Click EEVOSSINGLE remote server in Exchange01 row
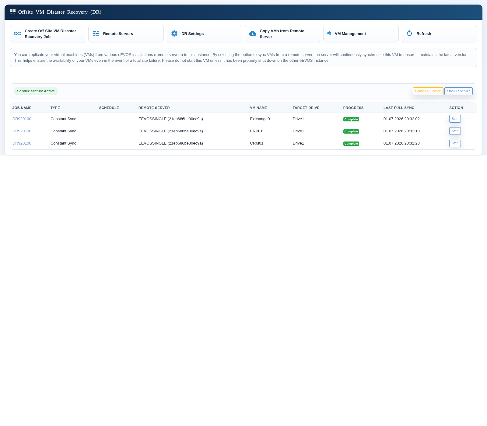 pos(171,119)
